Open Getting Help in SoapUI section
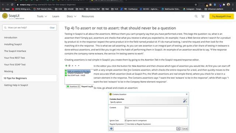The height and width of the screenshot is (133, 236). (x=16, y=85)
